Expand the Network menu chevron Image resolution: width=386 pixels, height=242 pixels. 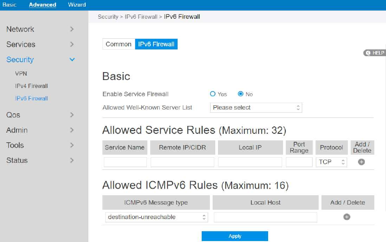[72, 29]
